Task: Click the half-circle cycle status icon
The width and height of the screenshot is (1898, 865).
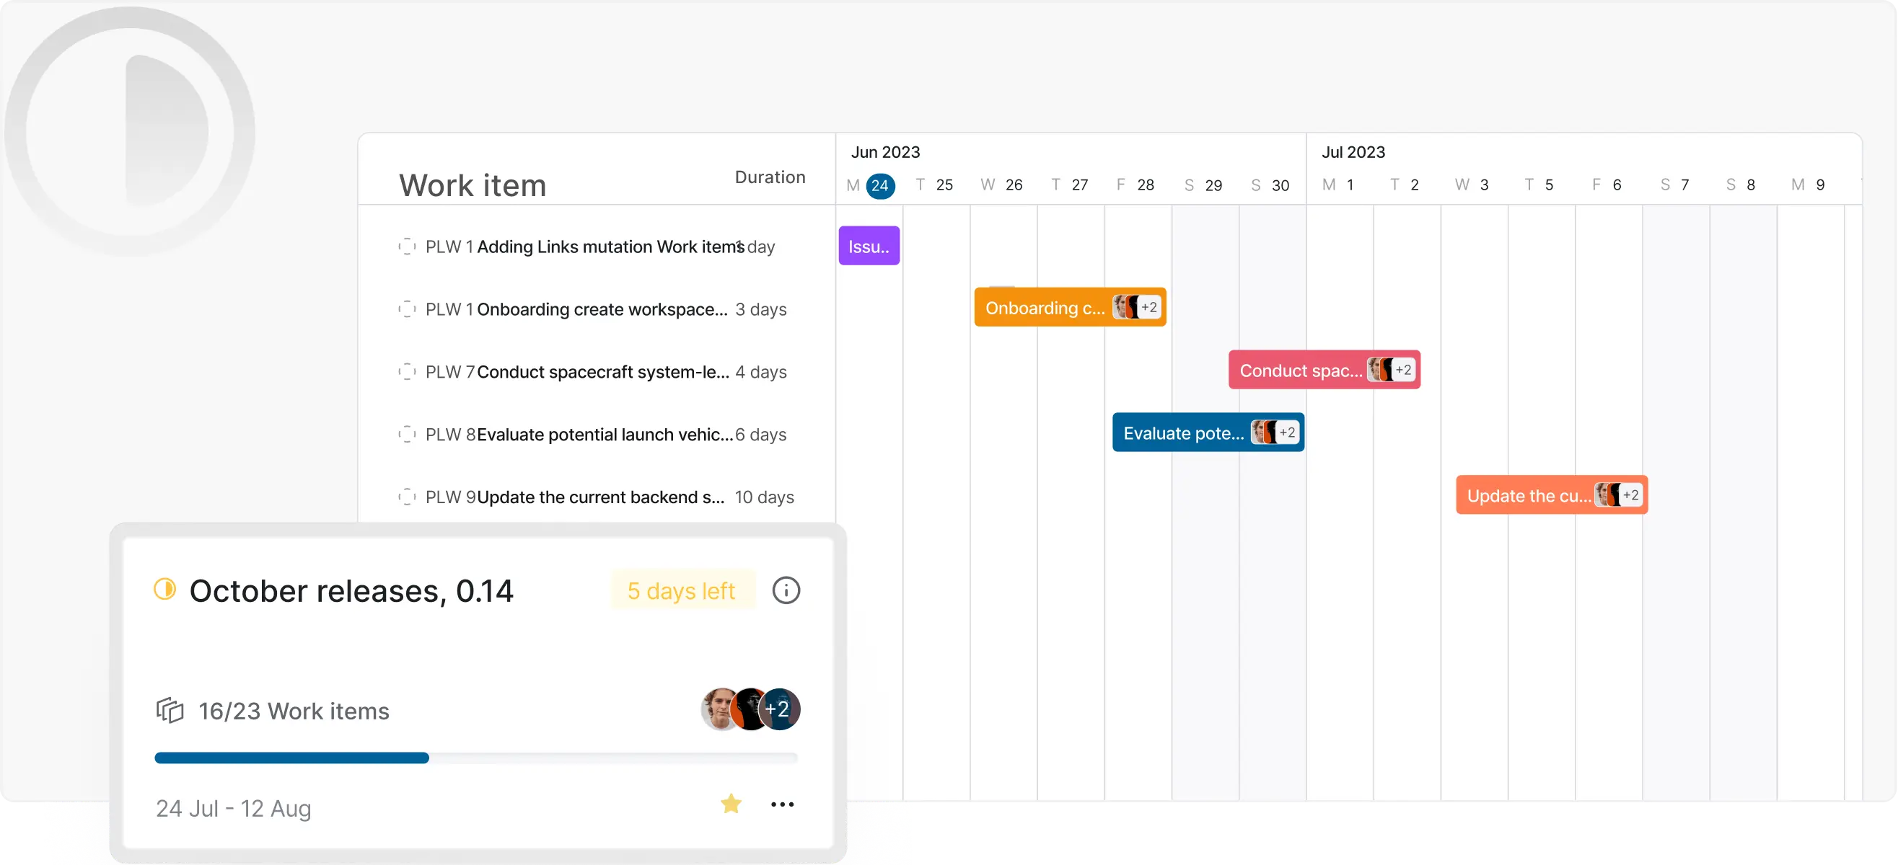Action: click(165, 590)
